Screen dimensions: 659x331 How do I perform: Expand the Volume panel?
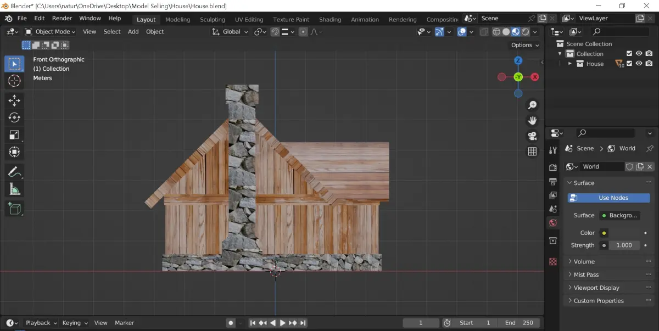tap(584, 261)
